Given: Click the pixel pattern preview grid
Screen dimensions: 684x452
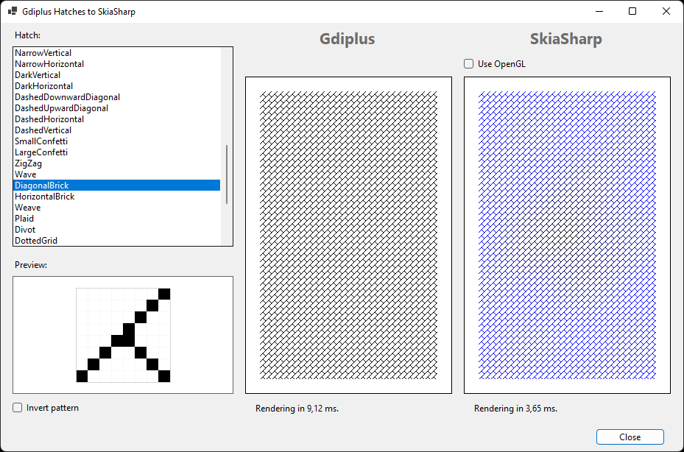Looking at the screenshot, I should [x=123, y=335].
